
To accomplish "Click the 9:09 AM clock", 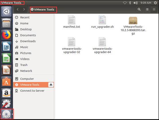I will click(x=146, y=3).
